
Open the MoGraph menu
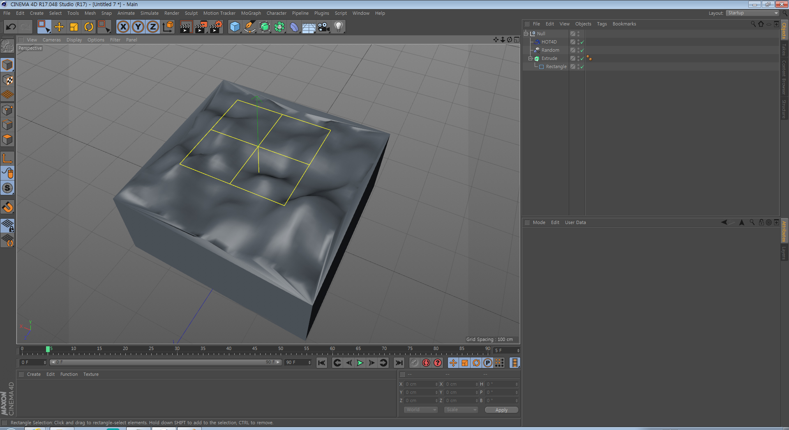[x=251, y=13]
